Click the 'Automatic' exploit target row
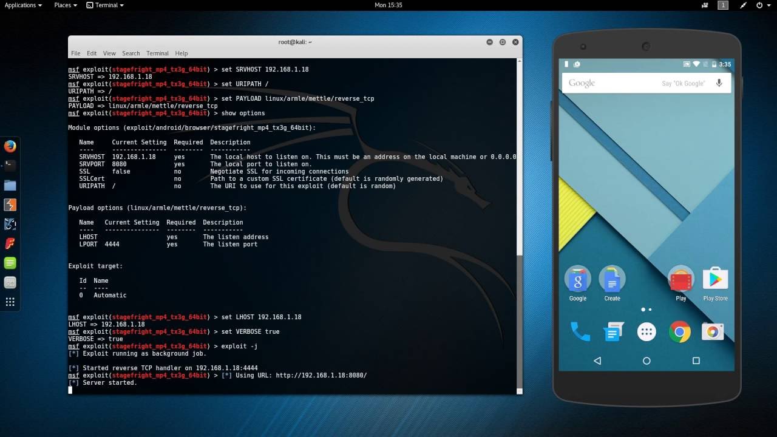The image size is (777, 437). (x=103, y=296)
